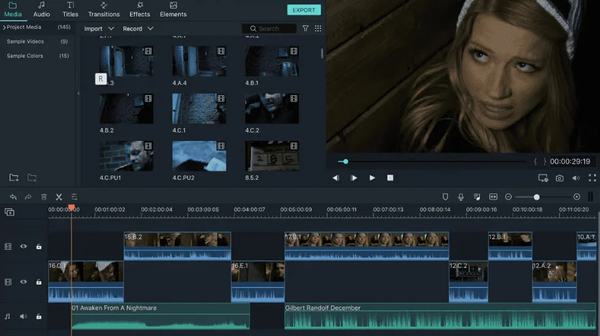Image resolution: width=600 pixels, height=336 pixels.
Task: Click the scissors split tool
Action: click(59, 196)
